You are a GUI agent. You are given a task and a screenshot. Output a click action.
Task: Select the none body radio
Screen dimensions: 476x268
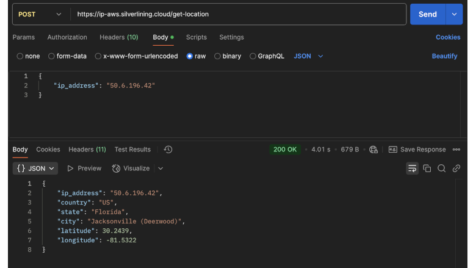[20, 56]
